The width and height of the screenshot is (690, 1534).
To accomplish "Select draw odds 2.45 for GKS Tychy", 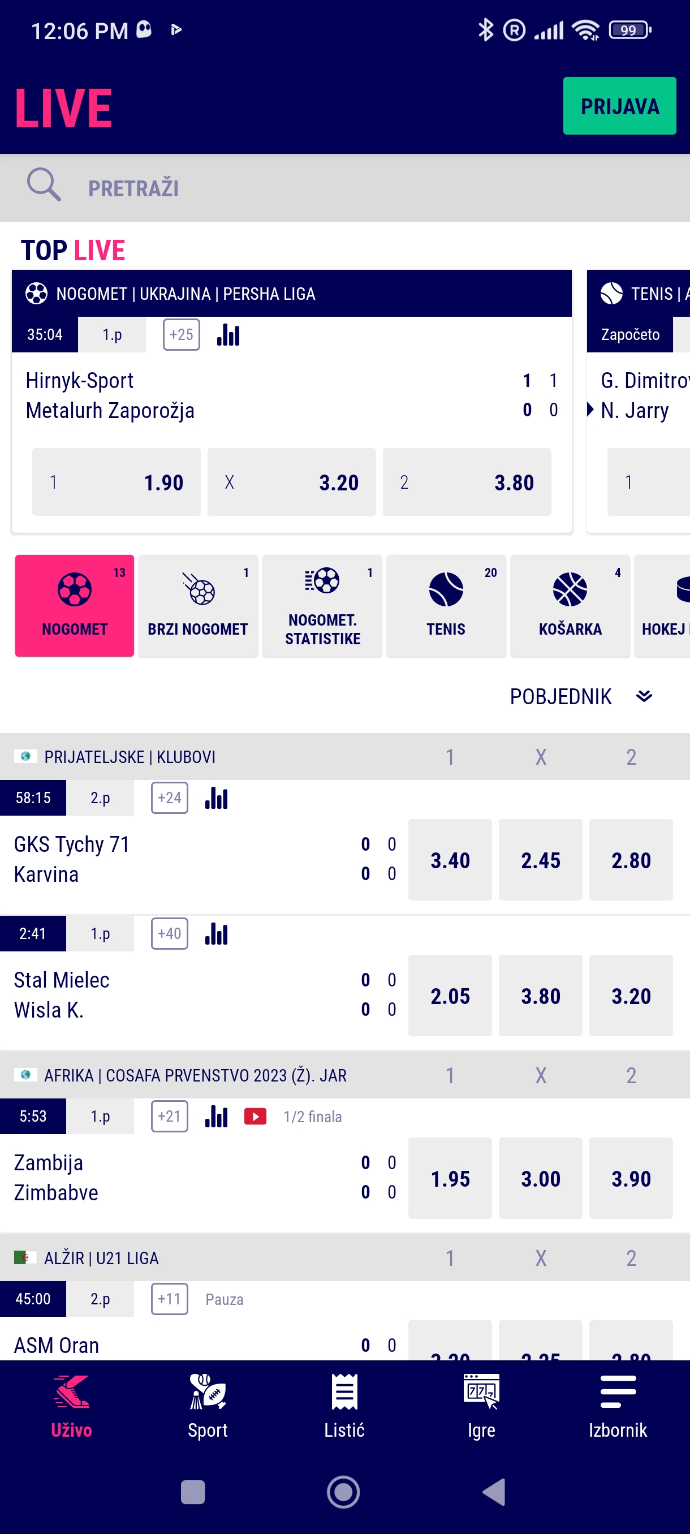I will [x=540, y=860].
